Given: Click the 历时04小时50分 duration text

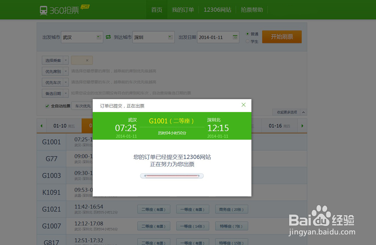Looking at the screenshot, I should pos(172,133).
